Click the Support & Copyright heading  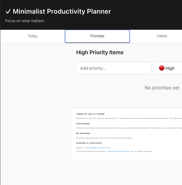click(89, 143)
